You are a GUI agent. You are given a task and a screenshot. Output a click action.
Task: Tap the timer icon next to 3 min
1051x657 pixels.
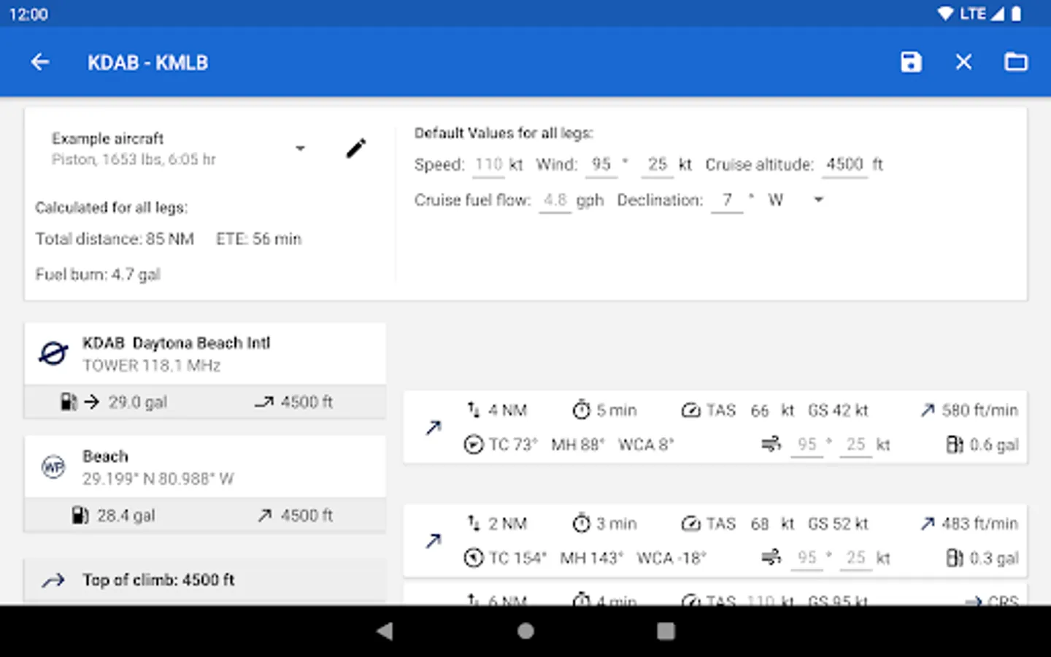(x=581, y=523)
